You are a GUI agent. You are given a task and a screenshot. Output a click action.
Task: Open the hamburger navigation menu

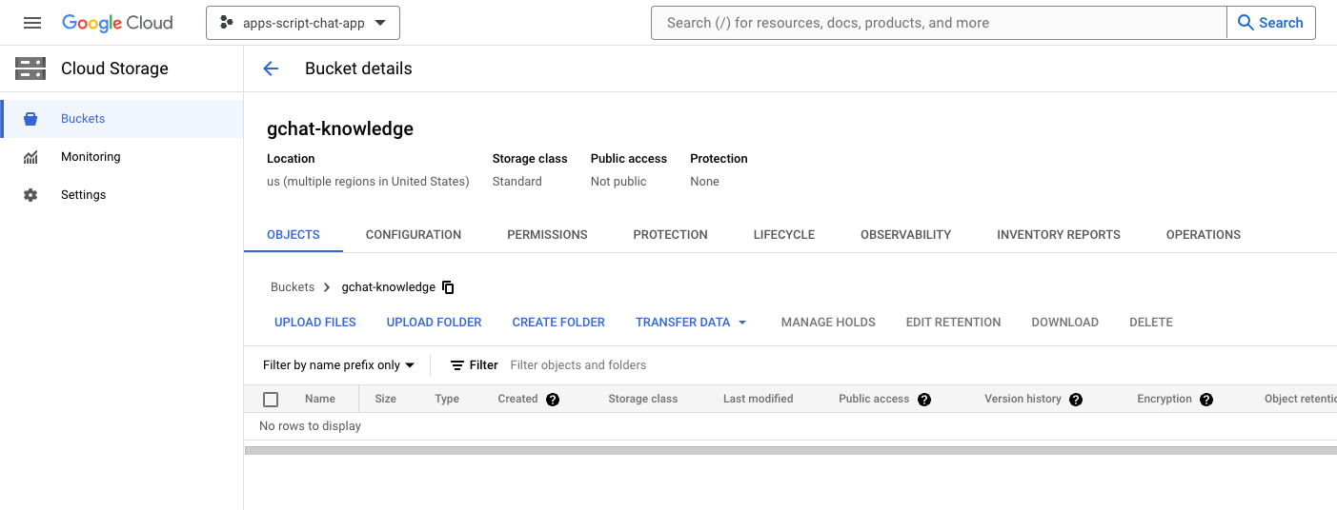point(32,23)
